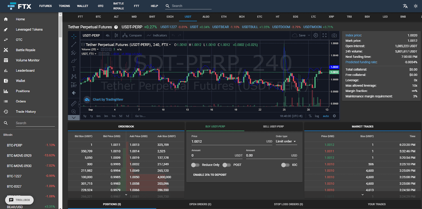Viewport: 422px width, 209px height.
Task: Click the FTX logo
Action: (x=20, y=6)
